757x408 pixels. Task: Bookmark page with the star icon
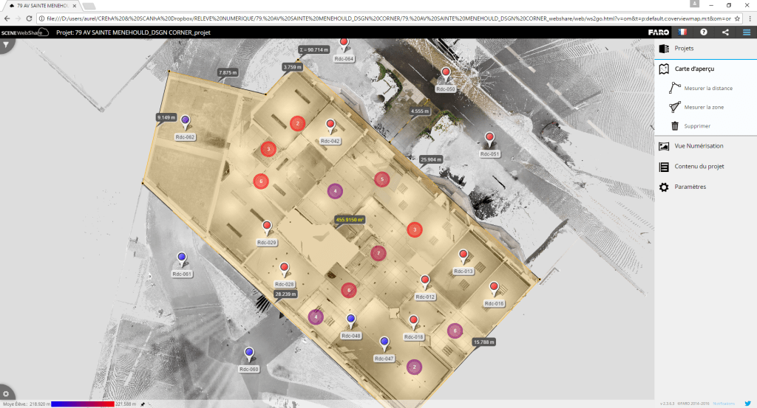click(737, 17)
